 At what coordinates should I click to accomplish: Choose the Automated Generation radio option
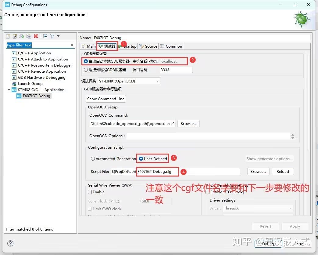(93, 158)
